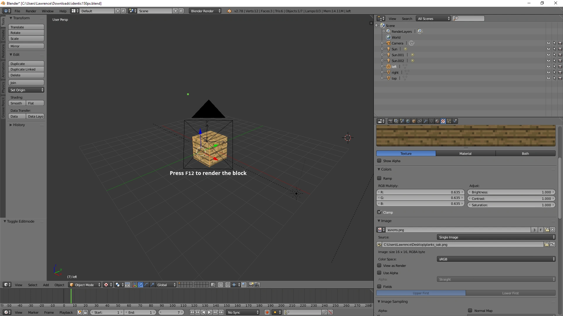Click the Smooth shading button
The width and height of the screenshot is (563, 316).
pos(16,103)
